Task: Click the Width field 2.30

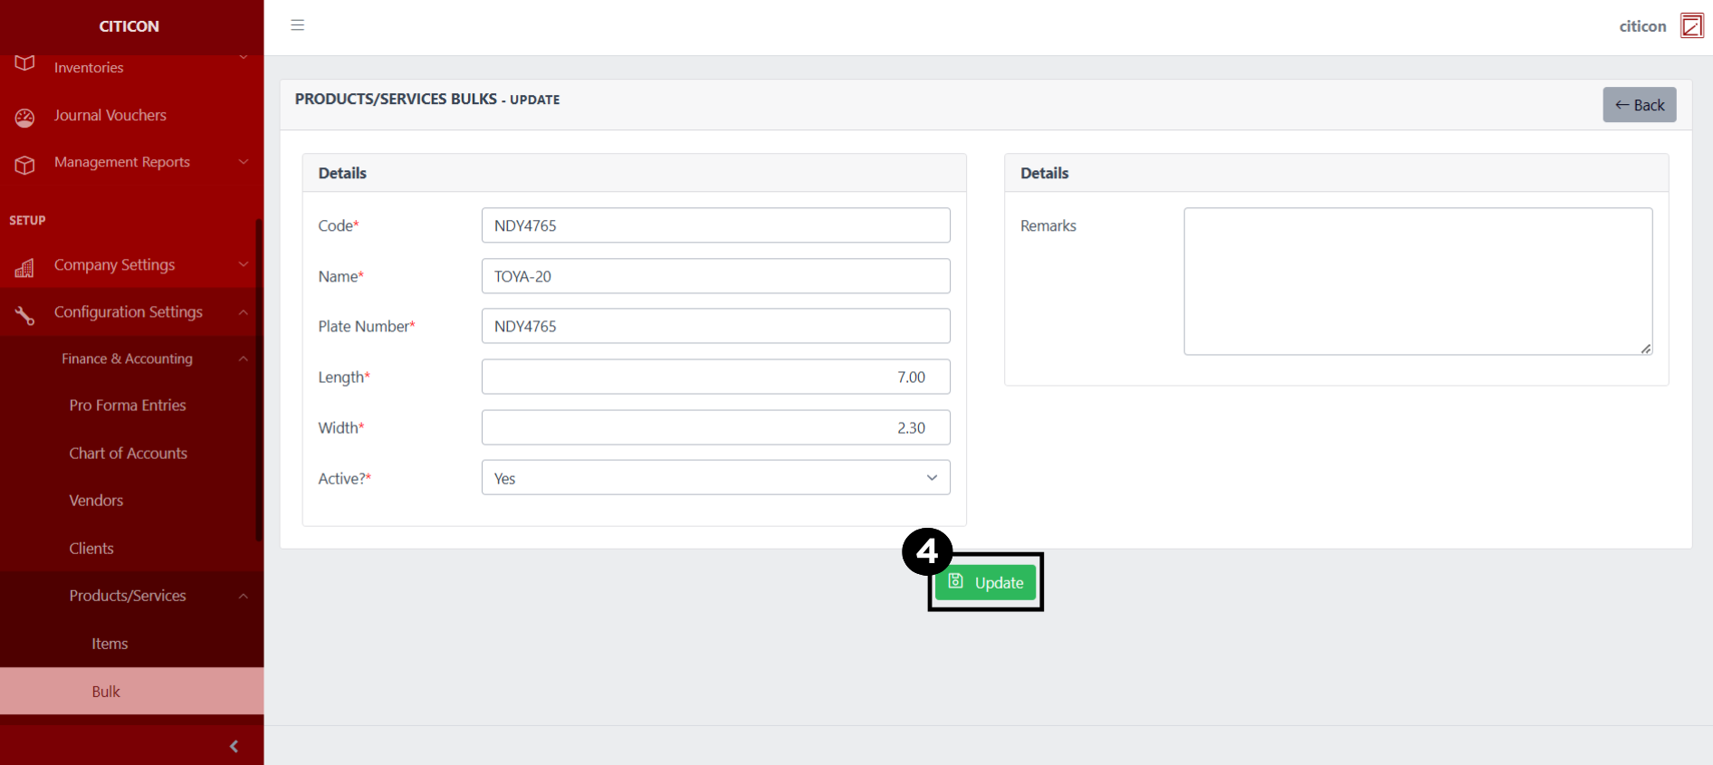Action: (715, 427)
